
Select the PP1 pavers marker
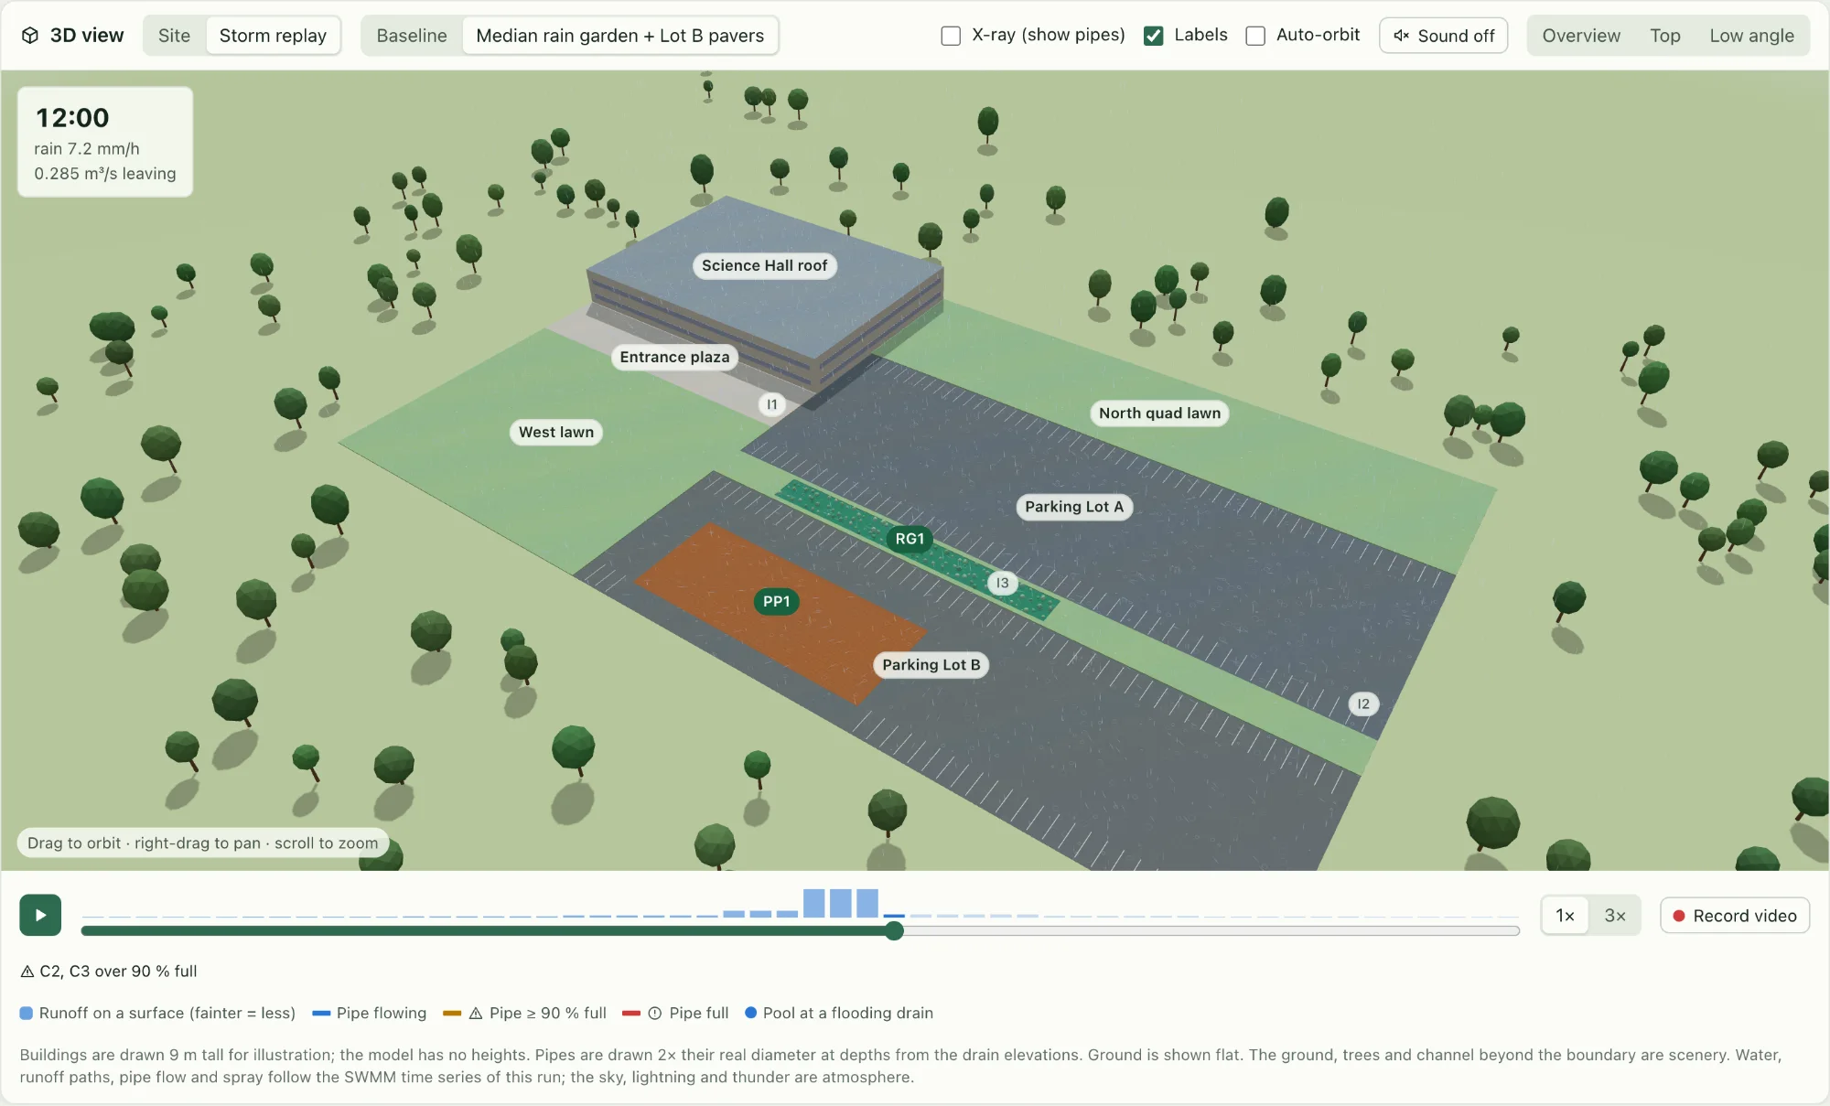776,601
